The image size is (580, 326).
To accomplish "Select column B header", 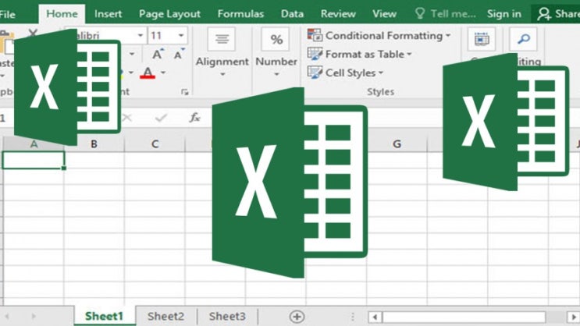I will click(94, 144).
